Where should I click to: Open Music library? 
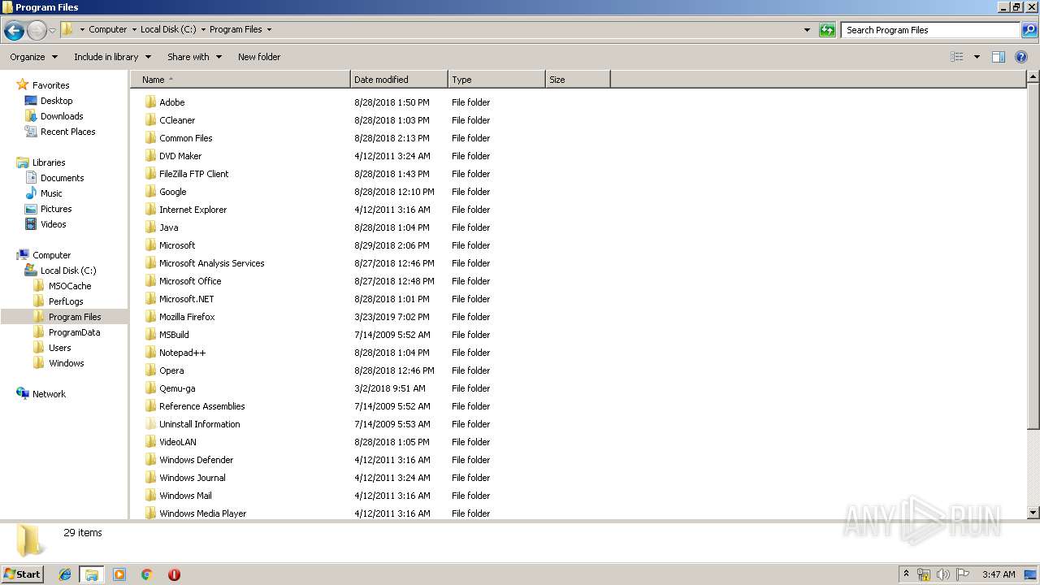(x=51, y=193)
